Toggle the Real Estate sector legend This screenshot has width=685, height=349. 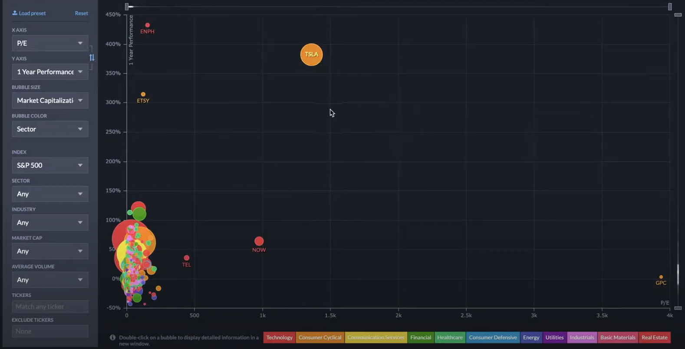[x=655, y=337]
